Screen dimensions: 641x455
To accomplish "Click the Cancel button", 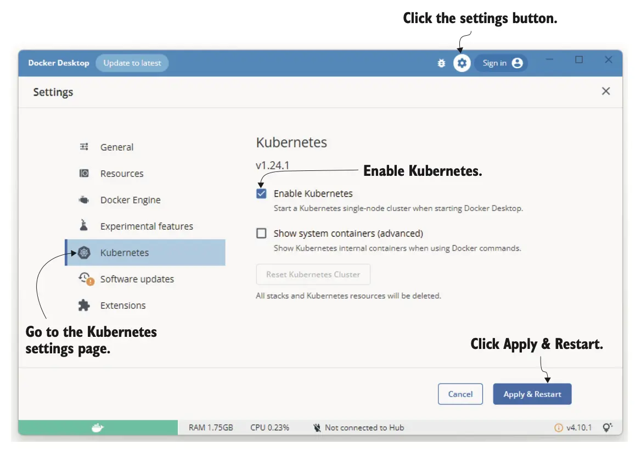I will [x=460, y=394].
